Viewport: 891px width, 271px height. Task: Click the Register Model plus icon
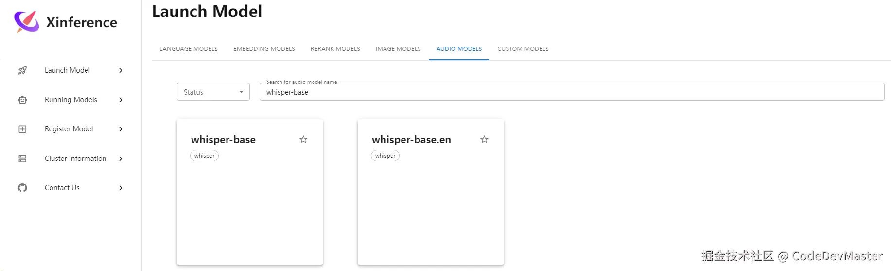22,129
